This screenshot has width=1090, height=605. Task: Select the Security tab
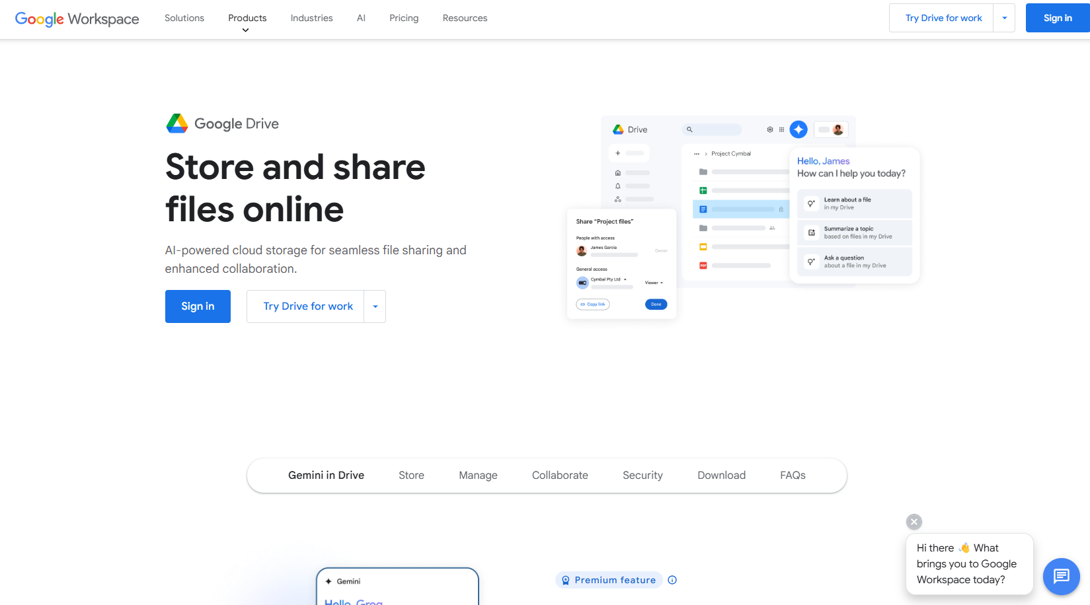[x=642, y=476]
